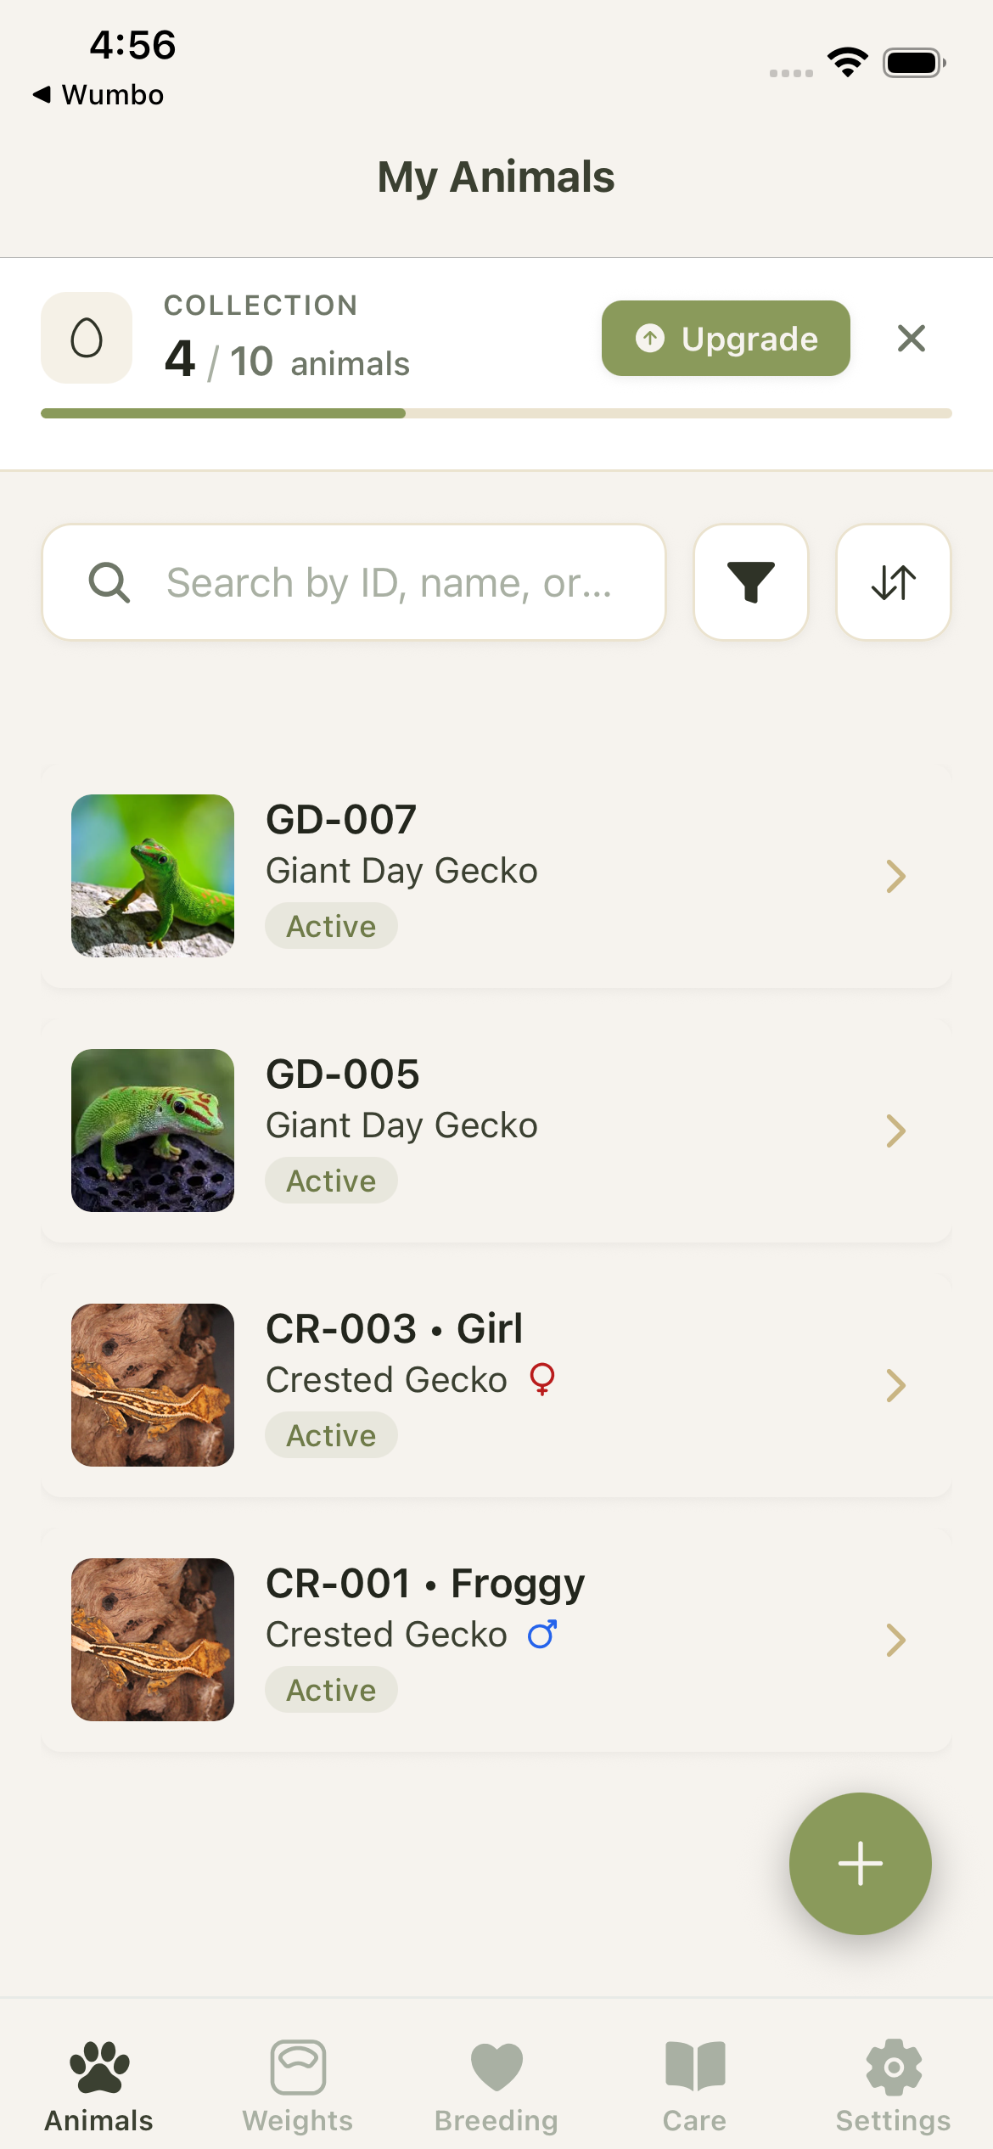Click the search magnifier icon

tap(109, 583)
